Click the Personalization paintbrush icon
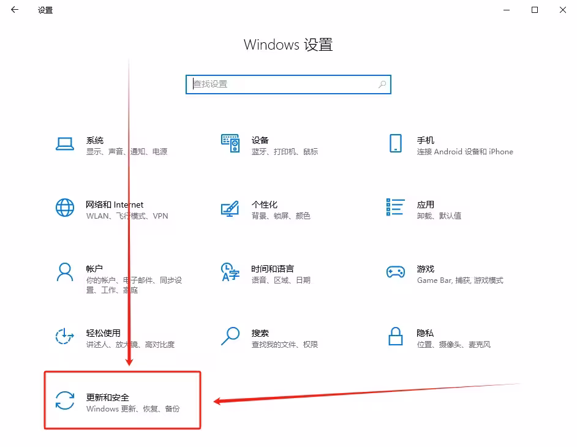The width and height of the screenshot is (577, 447). [x=230, y=209]
